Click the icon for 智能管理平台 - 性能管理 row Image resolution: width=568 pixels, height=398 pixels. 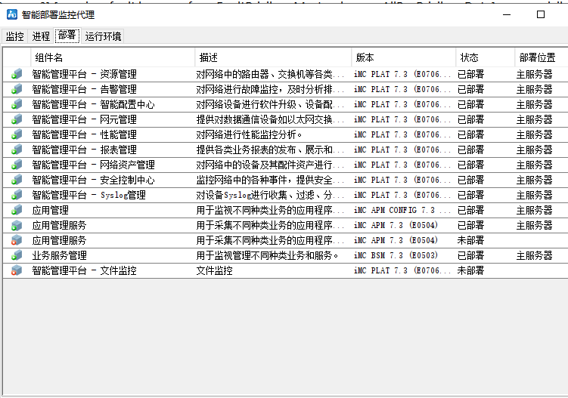pyautogui.click(x=17, y=134)
